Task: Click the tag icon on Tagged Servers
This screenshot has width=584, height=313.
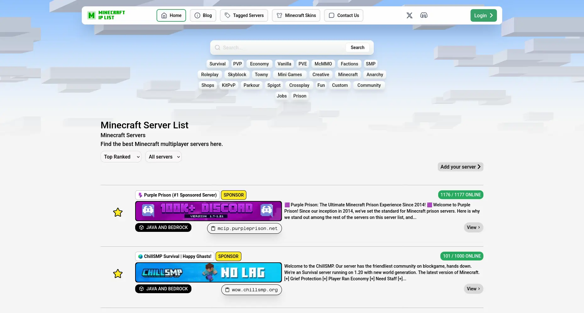Action: click(227, 15)
